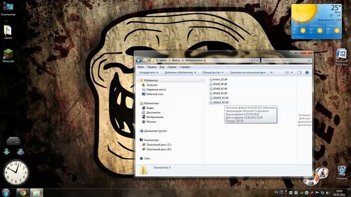
Task: Open the Вид menu
Action: (162, 67)
